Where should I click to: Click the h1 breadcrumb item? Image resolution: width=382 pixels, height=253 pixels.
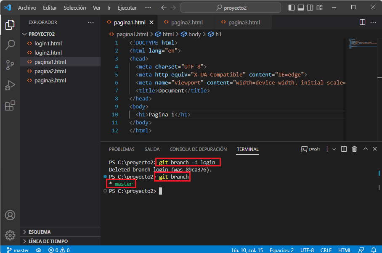click(x=215, y=34)
